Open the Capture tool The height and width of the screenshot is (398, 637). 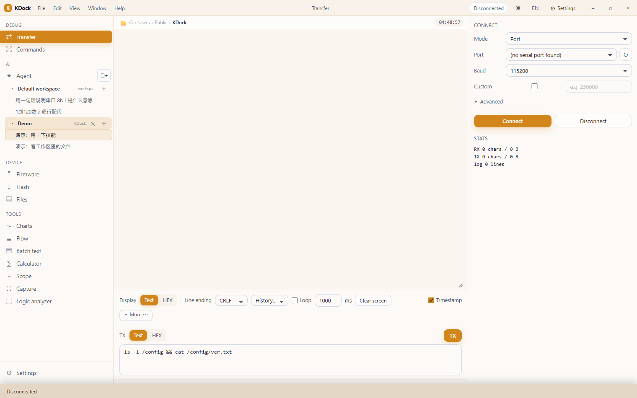pyautogui.click(x=56, y=289)
